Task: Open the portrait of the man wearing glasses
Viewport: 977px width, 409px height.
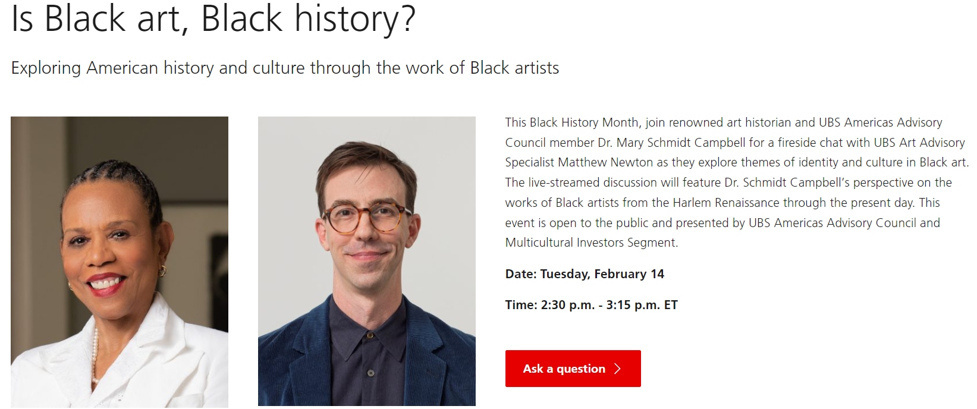Action: pyautogui.click(x=367, y=262)
